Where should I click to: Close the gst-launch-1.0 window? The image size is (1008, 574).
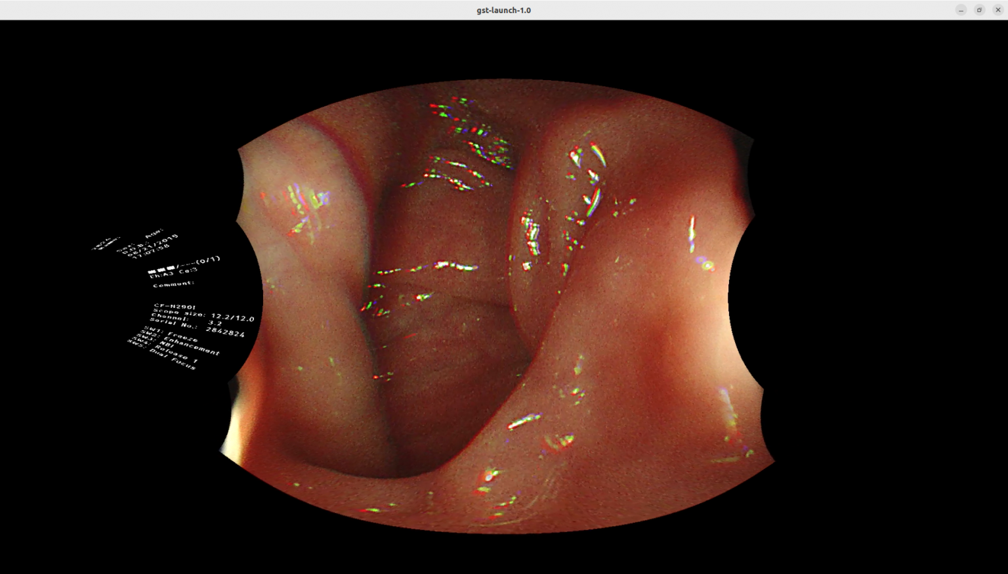point(997,10)
